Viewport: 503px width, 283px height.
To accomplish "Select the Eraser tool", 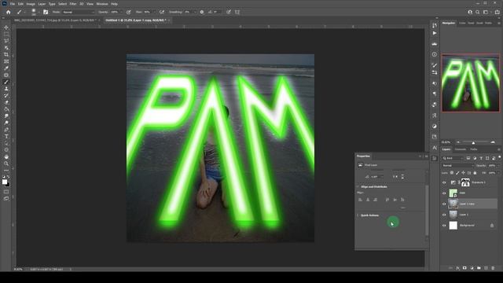I will coord(6,102).
